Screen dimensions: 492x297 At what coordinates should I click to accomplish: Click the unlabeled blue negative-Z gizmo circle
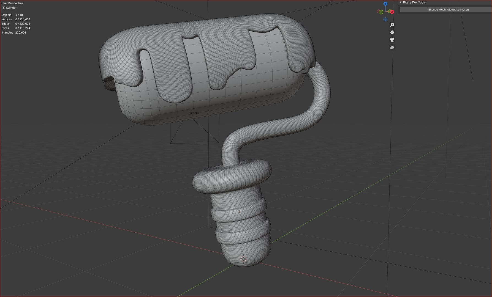tap(385, 20)
